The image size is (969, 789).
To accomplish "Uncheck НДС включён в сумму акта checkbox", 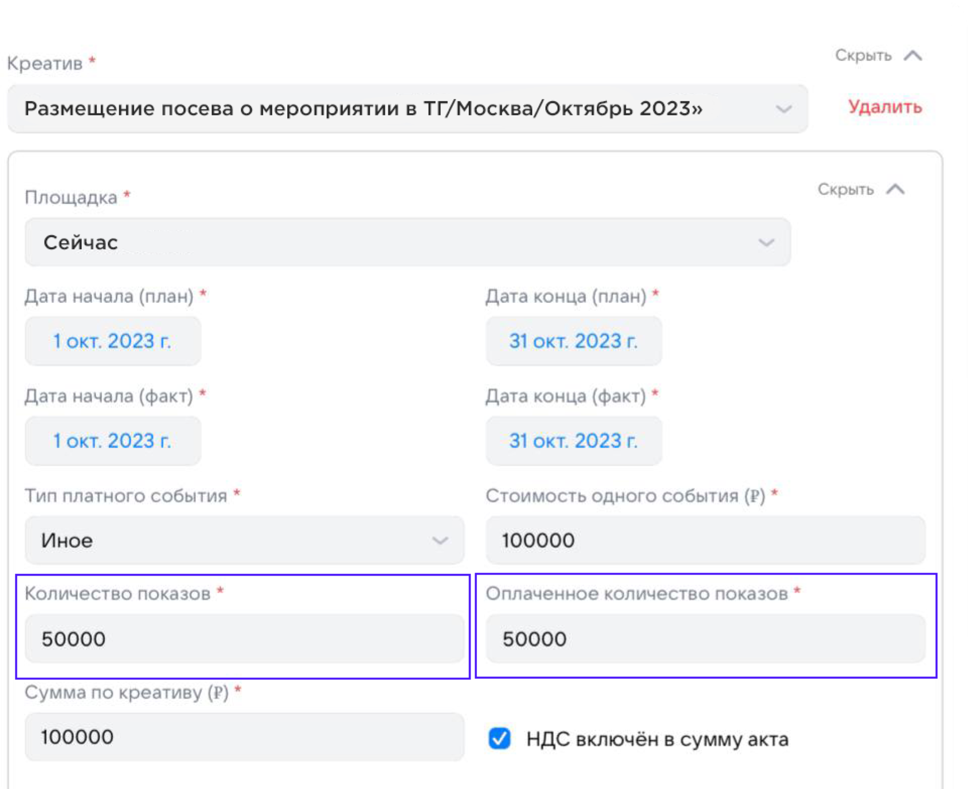I will coord(499,738).
